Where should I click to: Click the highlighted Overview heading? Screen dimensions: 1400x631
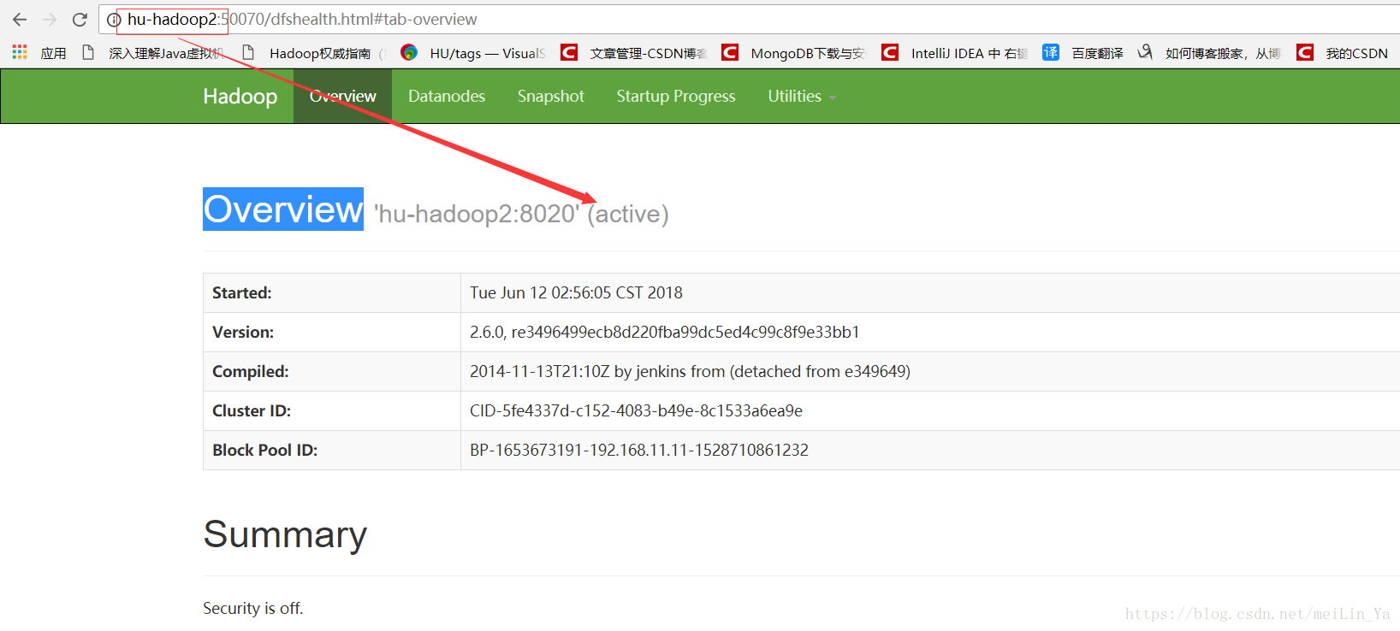283,209
